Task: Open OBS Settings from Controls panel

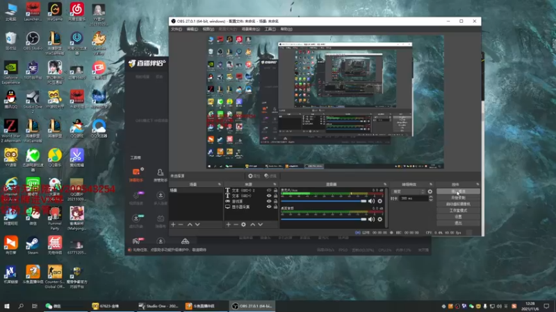Action: tap(458, 217)
